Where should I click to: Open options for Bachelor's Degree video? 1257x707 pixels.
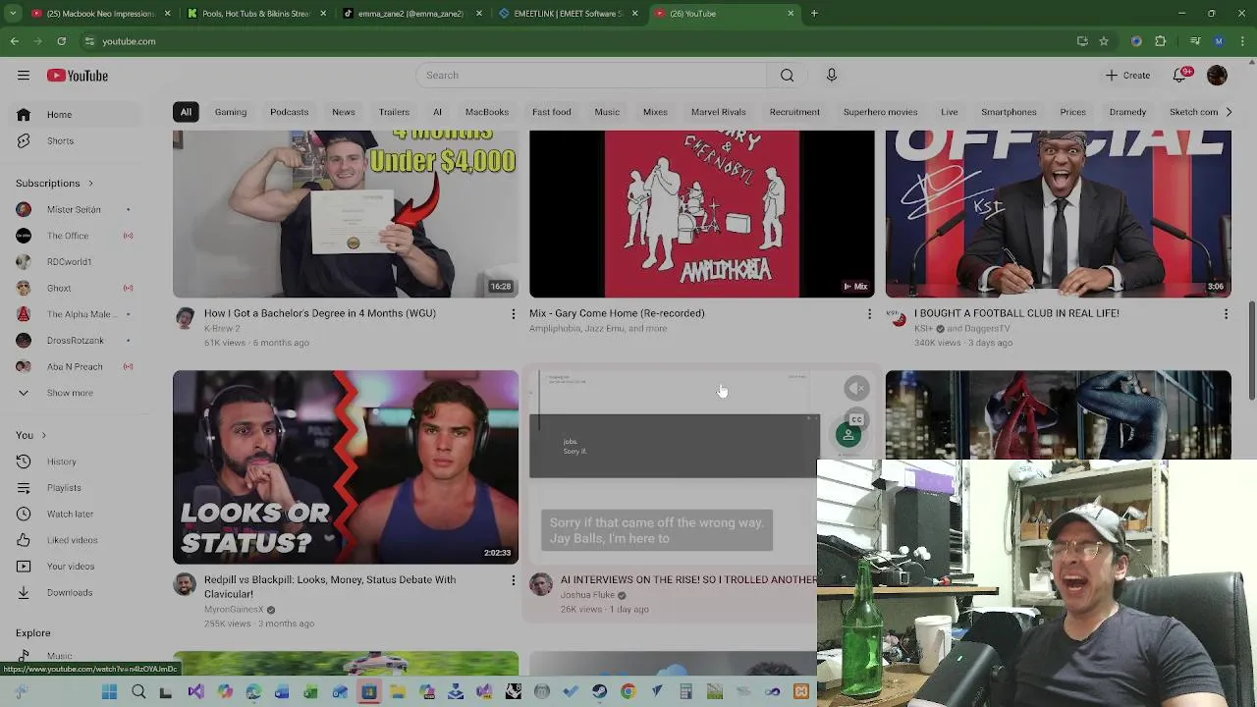[513, 314]
